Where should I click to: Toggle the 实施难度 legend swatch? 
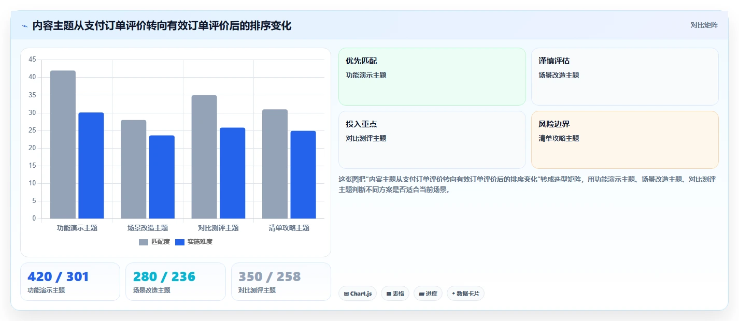[x=180, y=242]
